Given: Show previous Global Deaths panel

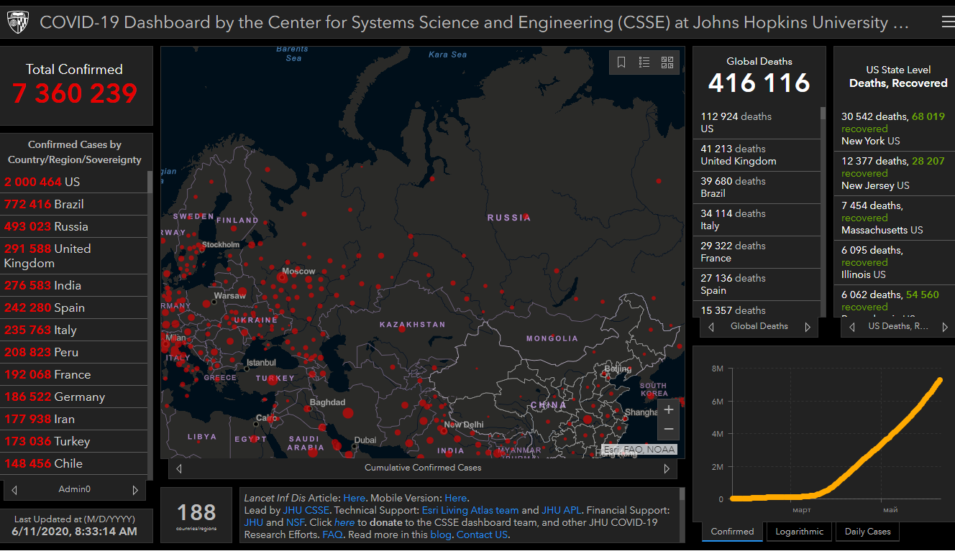Looking at the screenshot, I should point(711,327).
